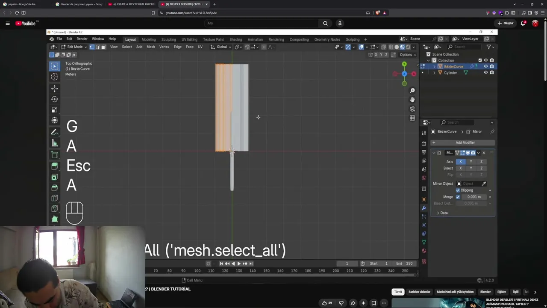Image resolution: width=547 pixels, height=308 pixels.
Task: Select the Transform tool in Blender's toolbar
Action: click(55, 121)
